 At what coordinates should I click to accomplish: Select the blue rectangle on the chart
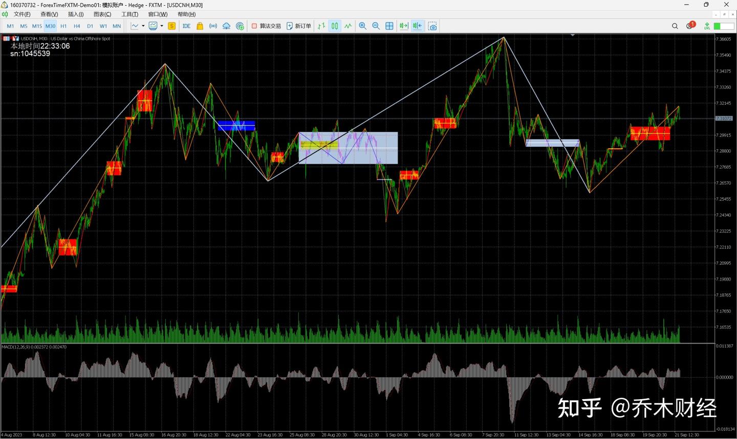(236, 125)
